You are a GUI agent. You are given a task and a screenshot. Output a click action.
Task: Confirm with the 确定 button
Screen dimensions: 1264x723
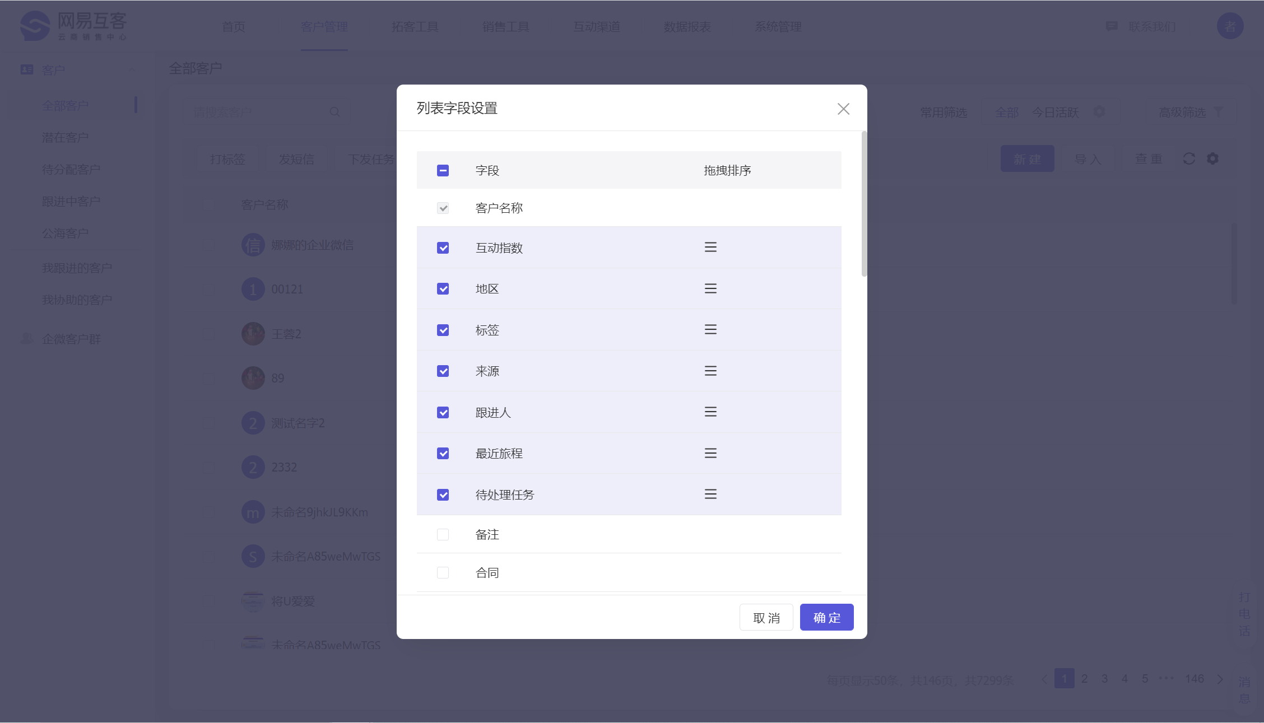coord(826,617)
